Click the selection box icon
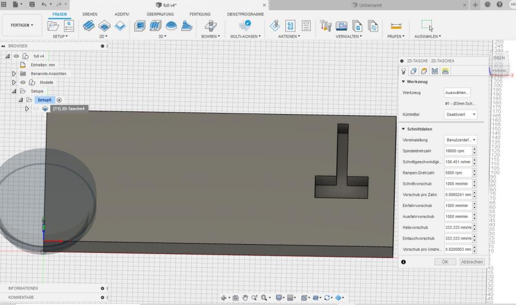This screenshot has height=305, width=516. 427,25
